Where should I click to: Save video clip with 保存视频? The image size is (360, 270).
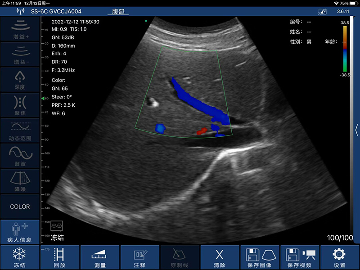(300, 257)
